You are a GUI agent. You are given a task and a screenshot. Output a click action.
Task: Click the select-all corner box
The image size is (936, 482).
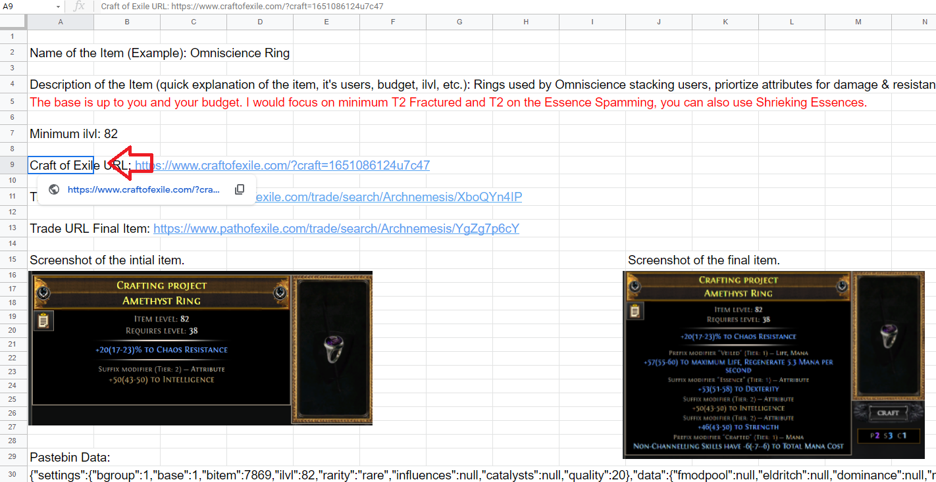point(13,22)
